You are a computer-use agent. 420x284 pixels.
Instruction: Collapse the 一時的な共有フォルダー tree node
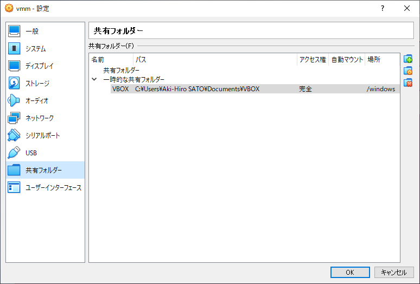pyautogui.click(x=94, y=79)
